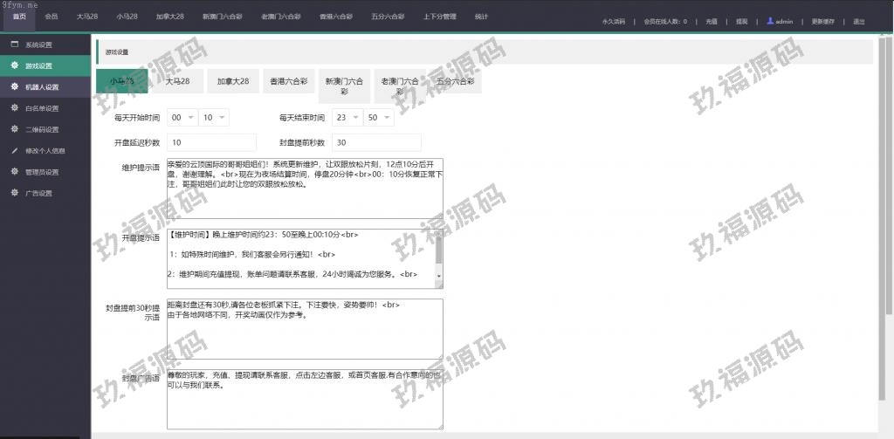Open 统计 in the top navigation
This screenshot has width=894, height=439.
[x=482, y=17]
